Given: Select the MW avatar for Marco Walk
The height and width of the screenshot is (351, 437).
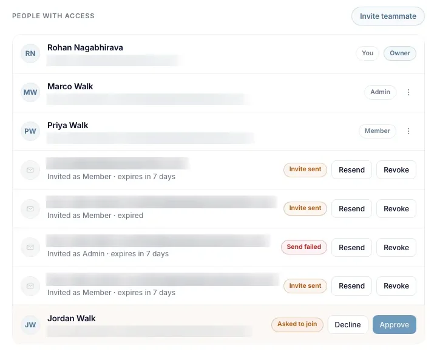Looking at the screenshot, I should pos(30,92).
